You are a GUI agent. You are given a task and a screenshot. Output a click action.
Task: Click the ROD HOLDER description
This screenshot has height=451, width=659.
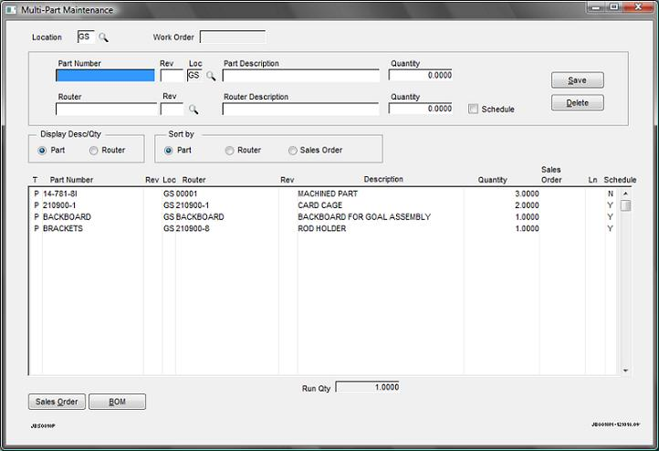tap(322, 228)
